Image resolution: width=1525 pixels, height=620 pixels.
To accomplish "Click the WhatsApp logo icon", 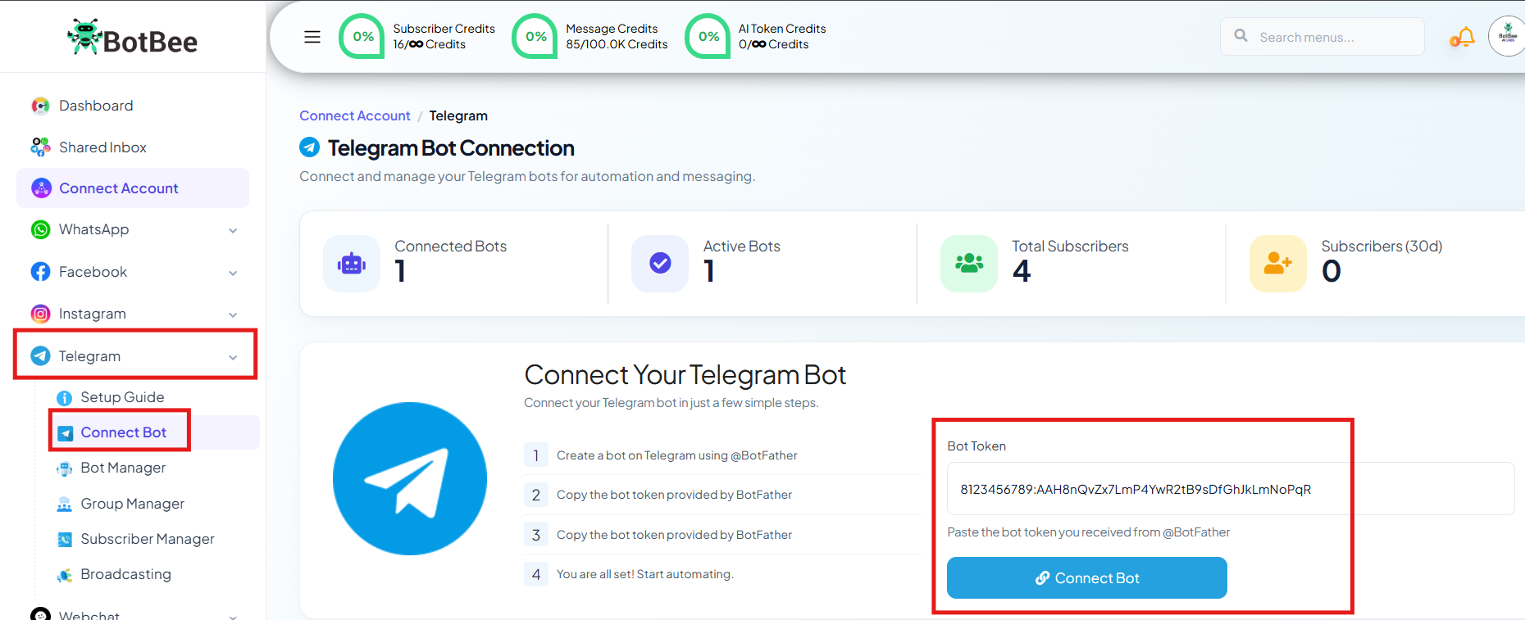I will [x=40, y=230].
